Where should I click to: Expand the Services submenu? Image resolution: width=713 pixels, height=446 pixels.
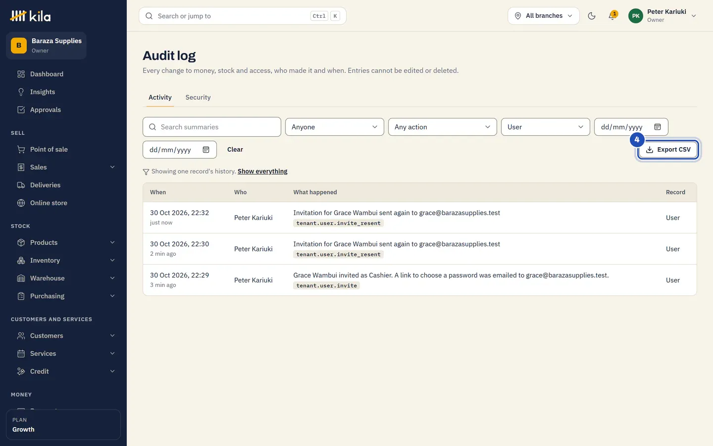112,353
